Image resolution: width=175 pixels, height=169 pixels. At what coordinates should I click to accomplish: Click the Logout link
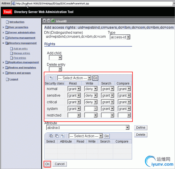coord(14,79)
